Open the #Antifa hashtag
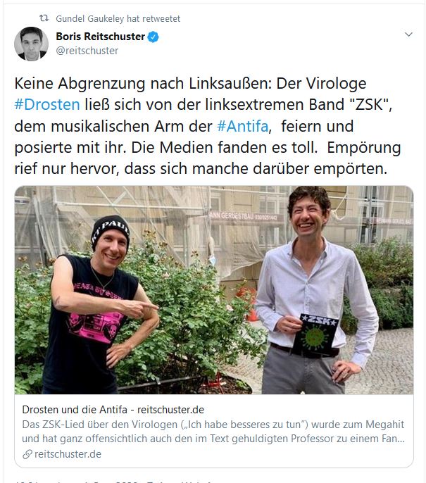426x483 pixels. [243, 126]
